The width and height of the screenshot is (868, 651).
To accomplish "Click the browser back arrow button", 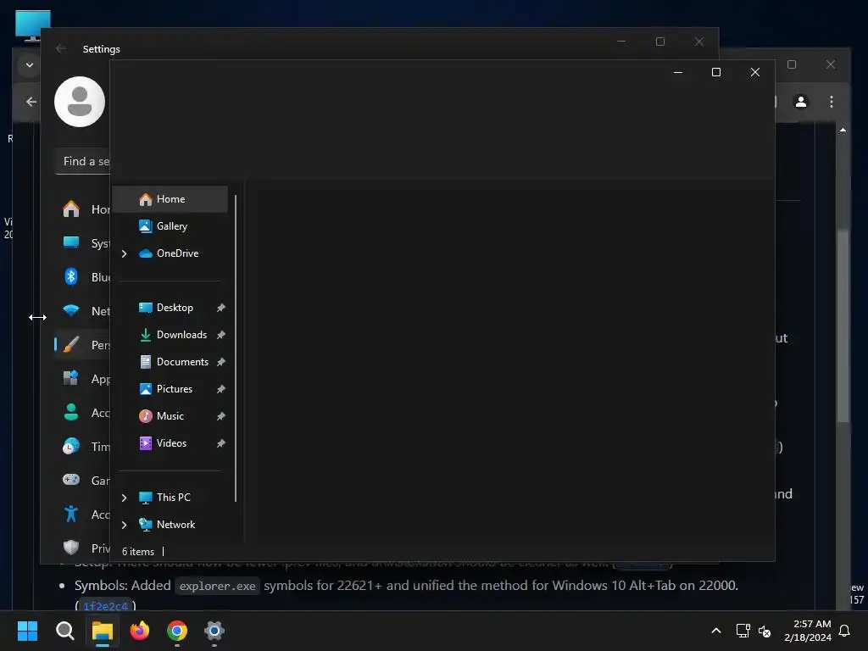I will (x=31, y=102).
